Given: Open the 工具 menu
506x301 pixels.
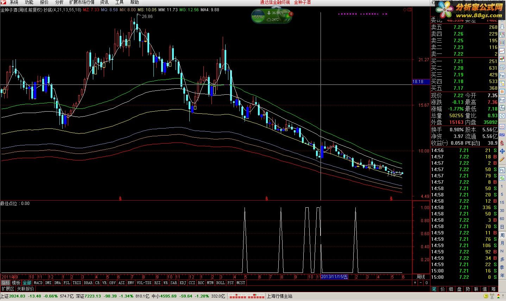Looking at the screenshot, I should (119, 2).
